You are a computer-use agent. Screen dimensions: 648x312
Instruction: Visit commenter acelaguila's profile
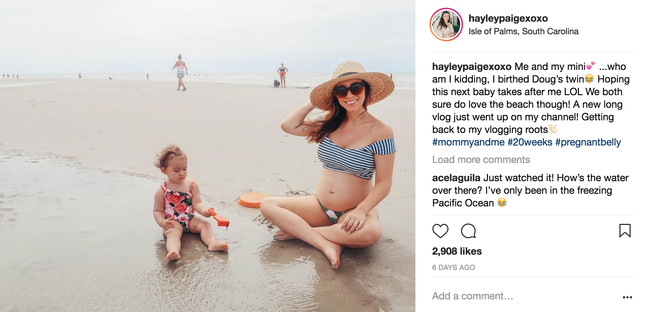click(x=456, y=178)
